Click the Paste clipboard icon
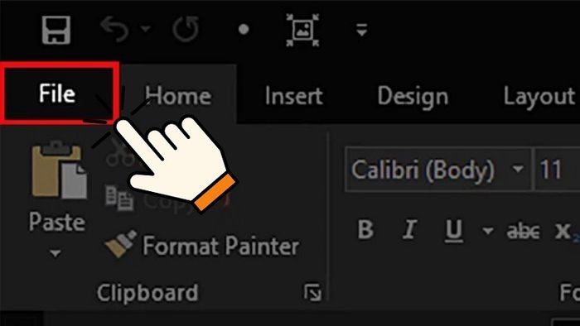Image resolution: width=580 pixels, height=326 pixels. 59,170
